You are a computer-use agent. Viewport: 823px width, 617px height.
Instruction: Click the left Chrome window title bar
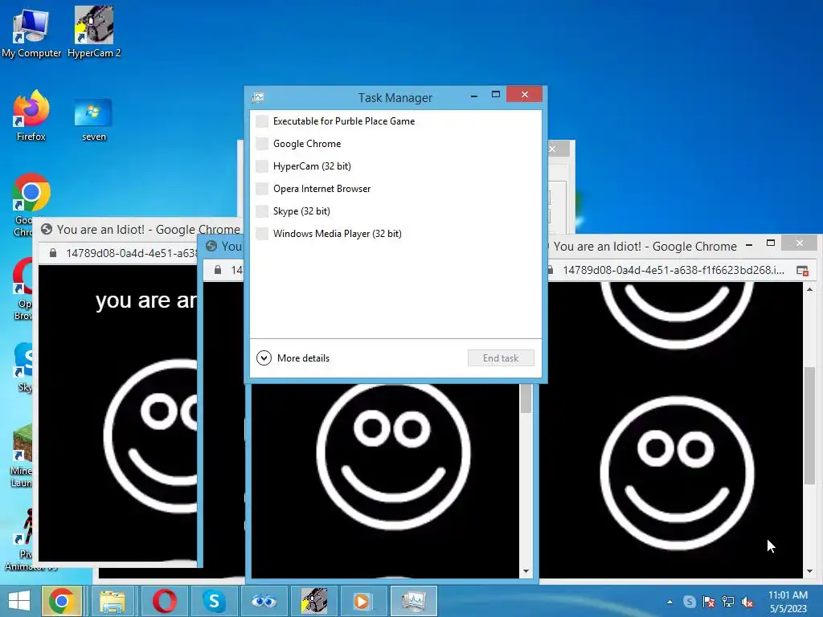pyautogui.click(x=141, y=229)
